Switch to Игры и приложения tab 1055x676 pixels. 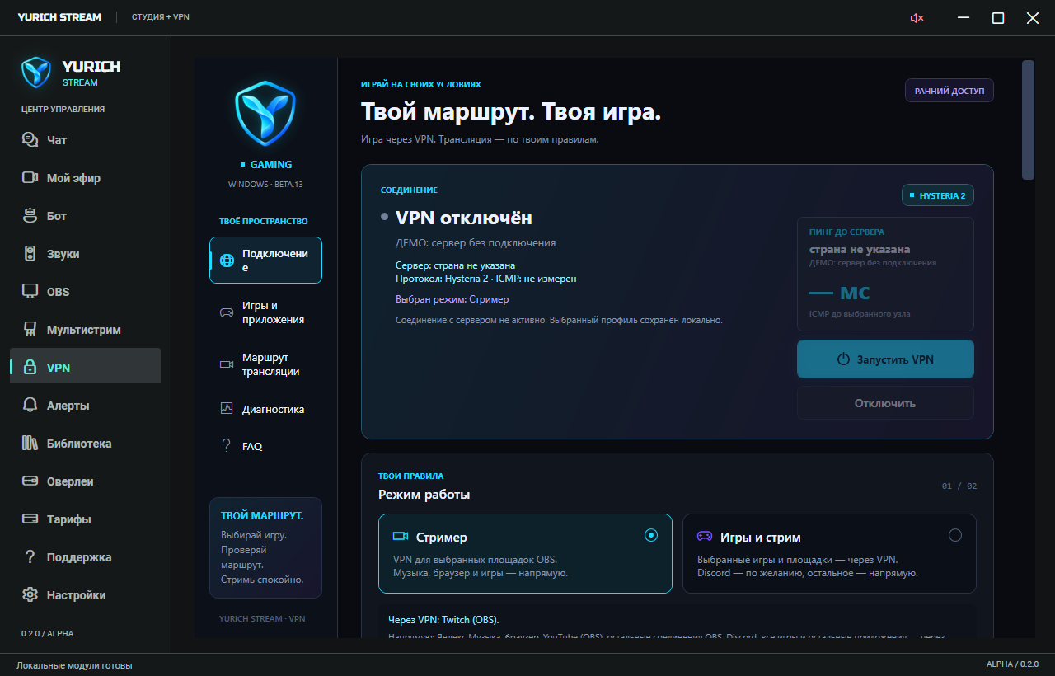click(x=265, y=312)
